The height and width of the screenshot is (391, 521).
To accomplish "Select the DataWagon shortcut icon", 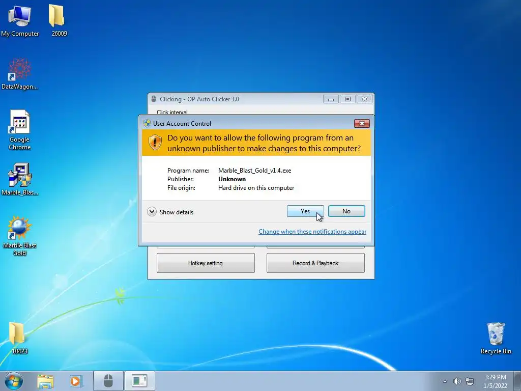I will point(20,74).
